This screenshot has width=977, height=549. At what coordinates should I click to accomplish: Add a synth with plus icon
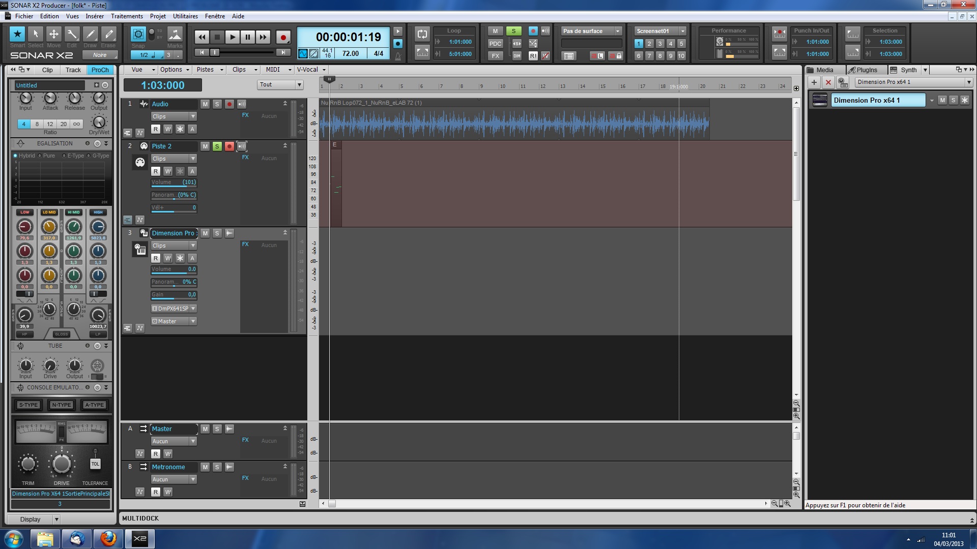(814, 82)
